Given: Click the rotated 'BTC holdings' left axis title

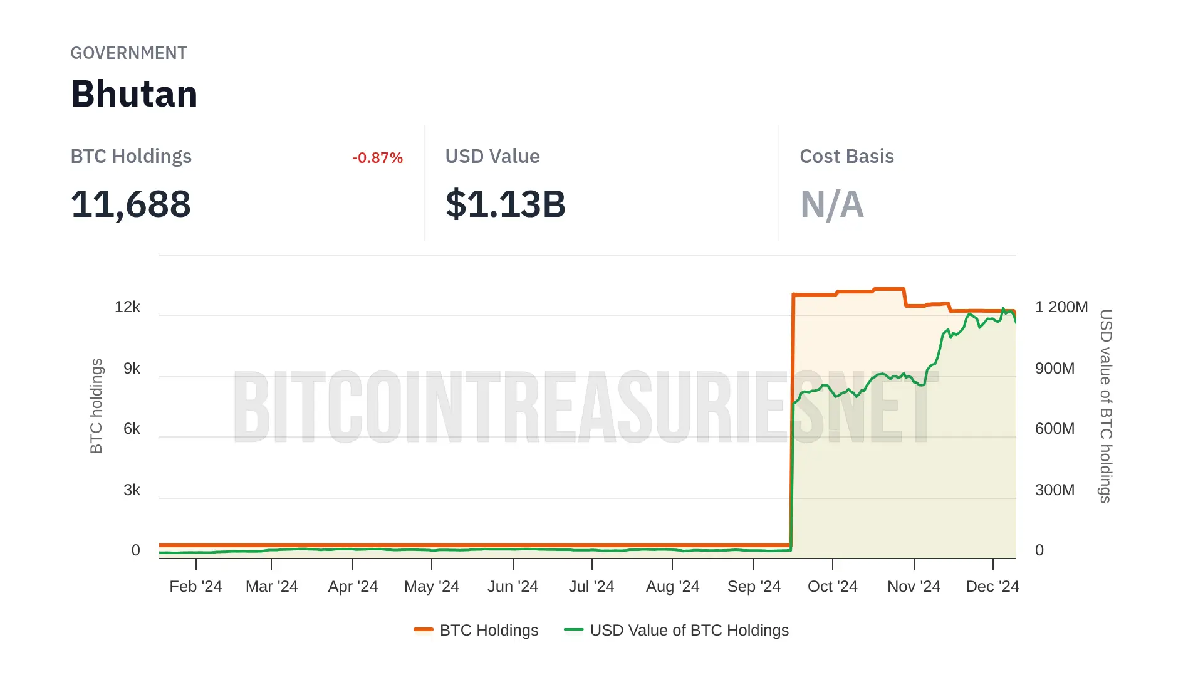Looking at the screenshot, I should [x=96, y=406].
